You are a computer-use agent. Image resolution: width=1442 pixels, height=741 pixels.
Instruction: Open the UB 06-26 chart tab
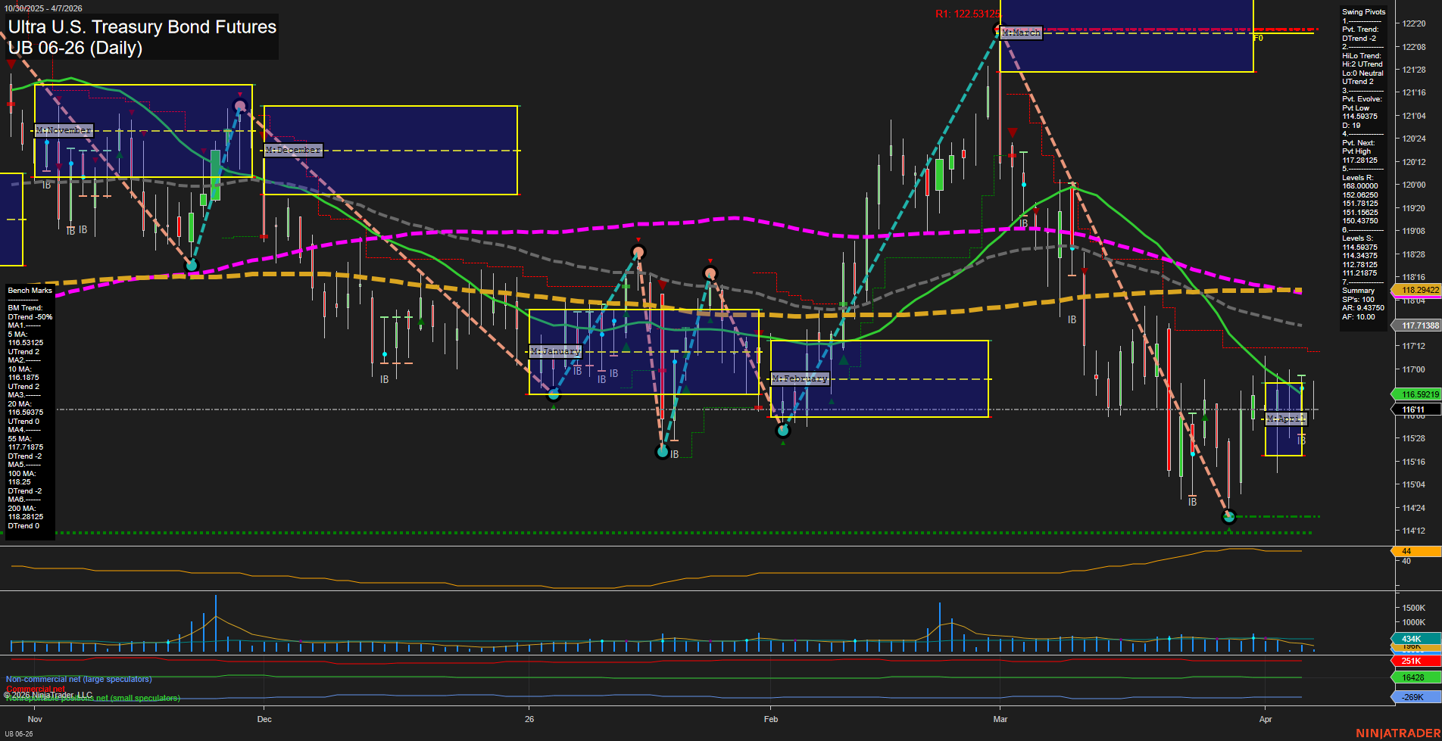coord(20,733)
